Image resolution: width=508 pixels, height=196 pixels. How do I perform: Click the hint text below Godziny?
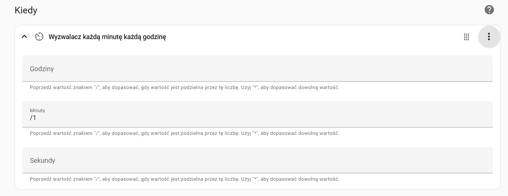pyautogui.click(x=184, y=88)
